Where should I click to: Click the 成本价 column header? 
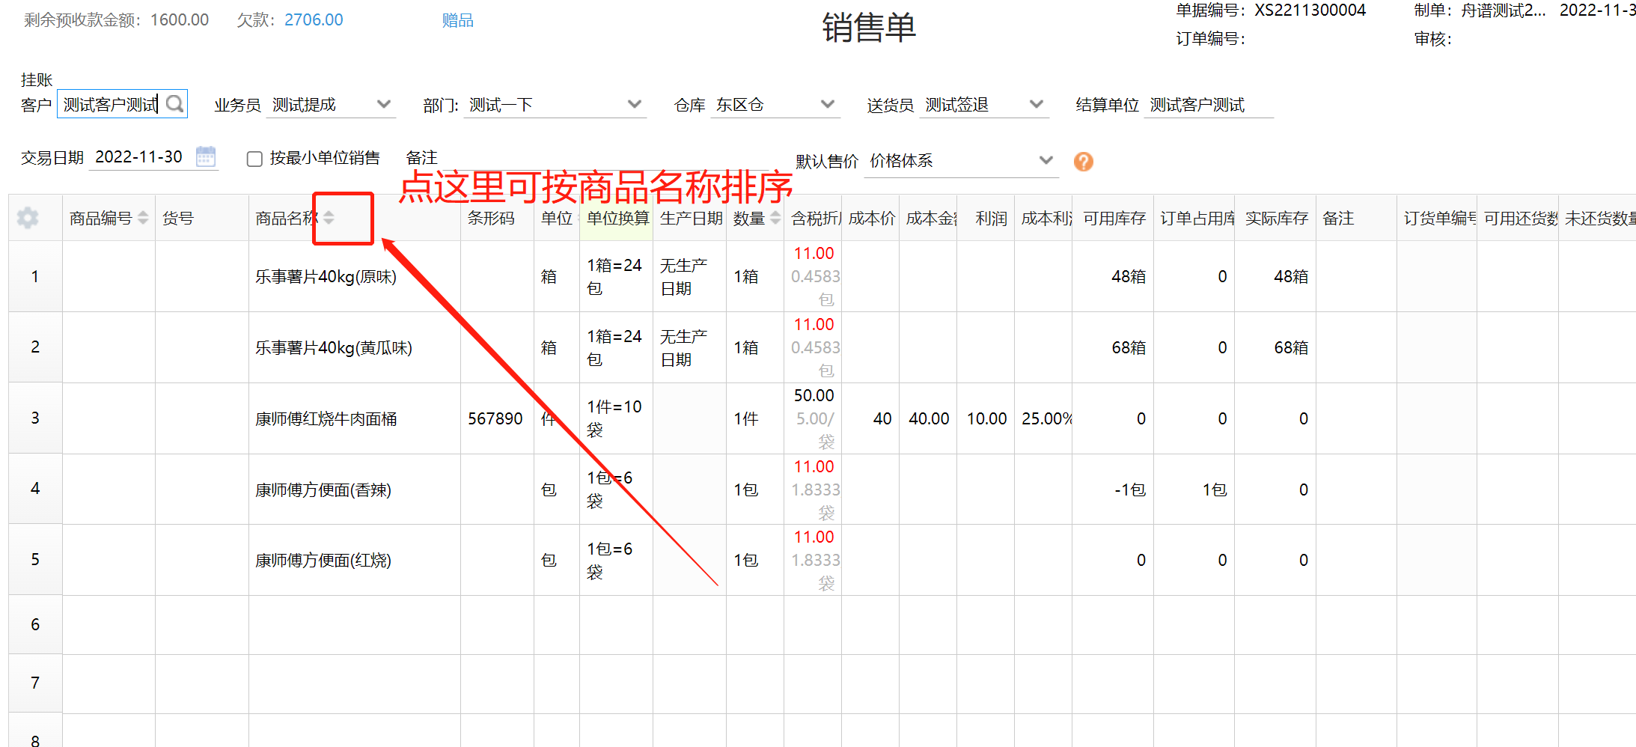872,218
